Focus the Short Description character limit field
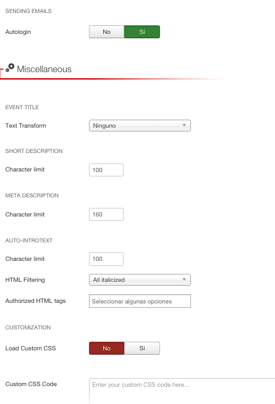Viewport: 275px width, 404px height. pyautogui.click(x=106, y=170)
